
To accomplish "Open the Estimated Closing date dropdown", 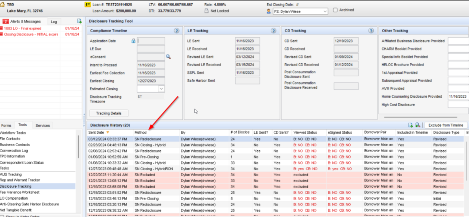I will click(161, 89).
